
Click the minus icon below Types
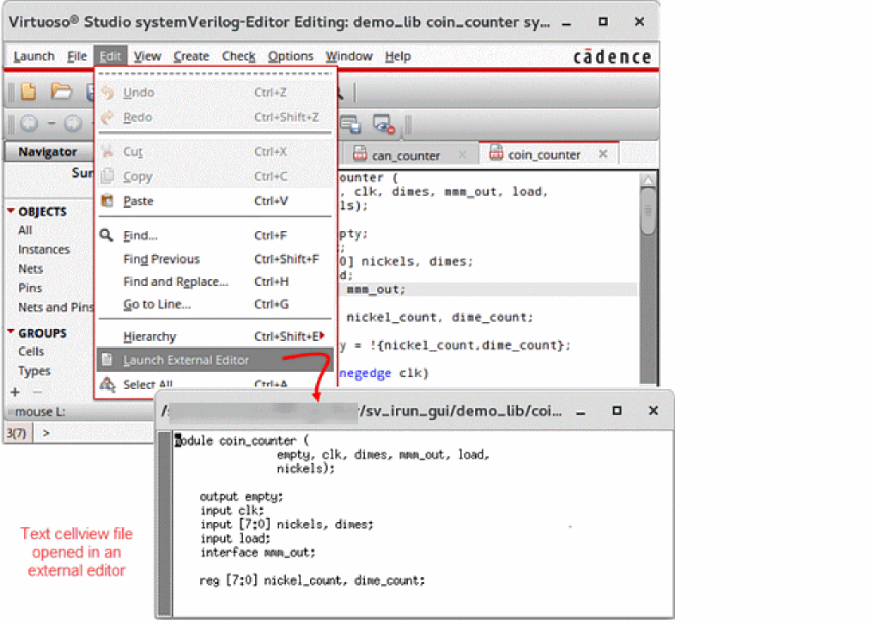tap(37, 392)
